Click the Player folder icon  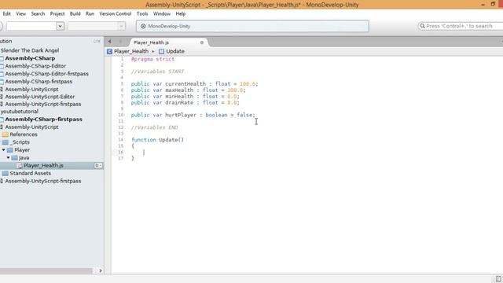10,150
